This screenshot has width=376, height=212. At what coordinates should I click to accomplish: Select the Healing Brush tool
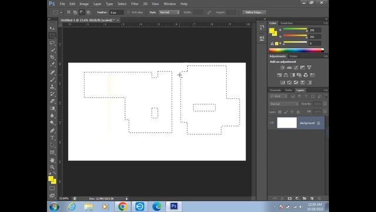tap(52, 72)
